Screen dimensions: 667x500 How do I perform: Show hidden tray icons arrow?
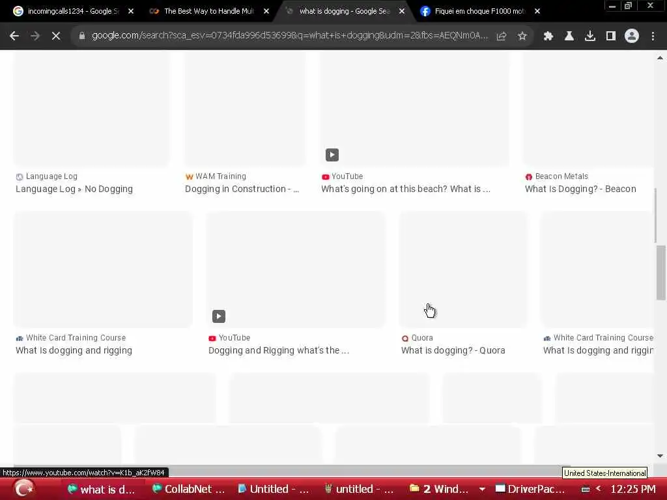pos(598,489)
